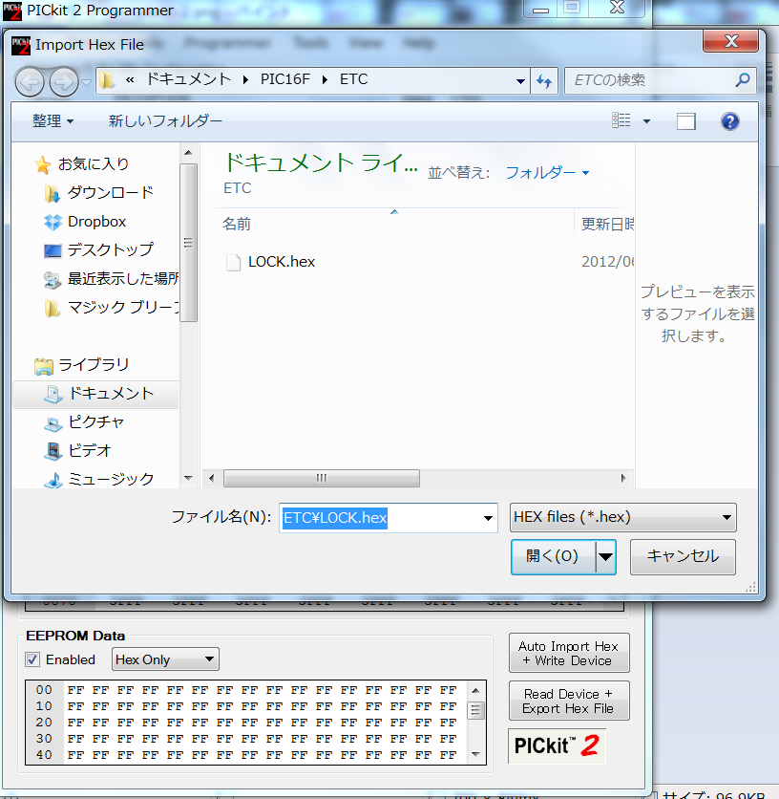
Task: Click the search magnifier icon in ETCの検索
Action: [743, 80]
